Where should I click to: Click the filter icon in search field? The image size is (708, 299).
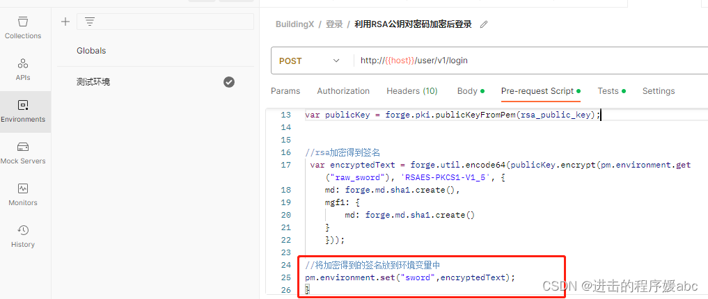point(89,22)
